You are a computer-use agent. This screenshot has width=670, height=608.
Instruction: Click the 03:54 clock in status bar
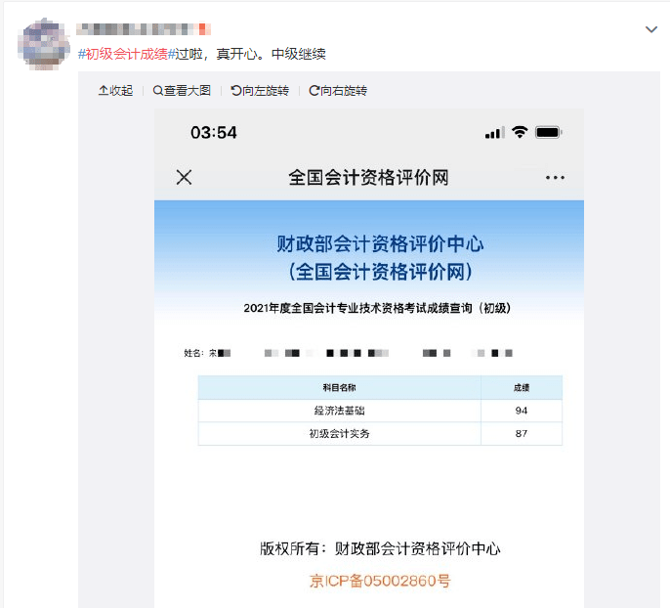click(214, 133)
